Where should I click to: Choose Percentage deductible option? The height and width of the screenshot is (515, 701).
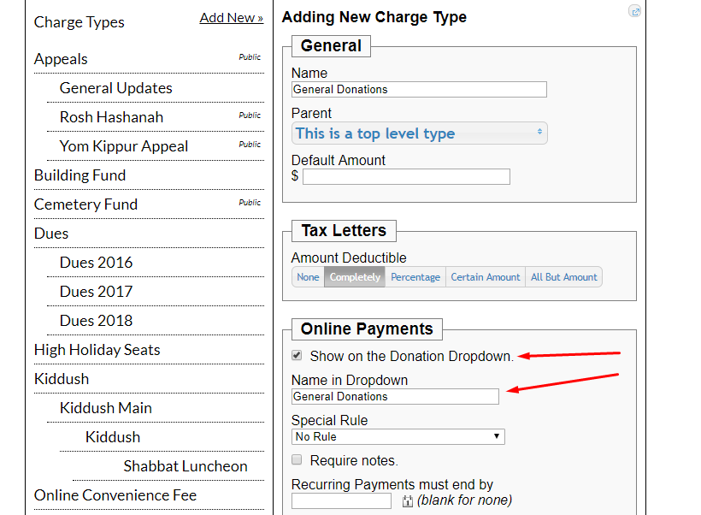(x=415, y=277)
